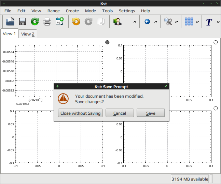Click the green plus in Kst title bar

click(x=4, y=3)
